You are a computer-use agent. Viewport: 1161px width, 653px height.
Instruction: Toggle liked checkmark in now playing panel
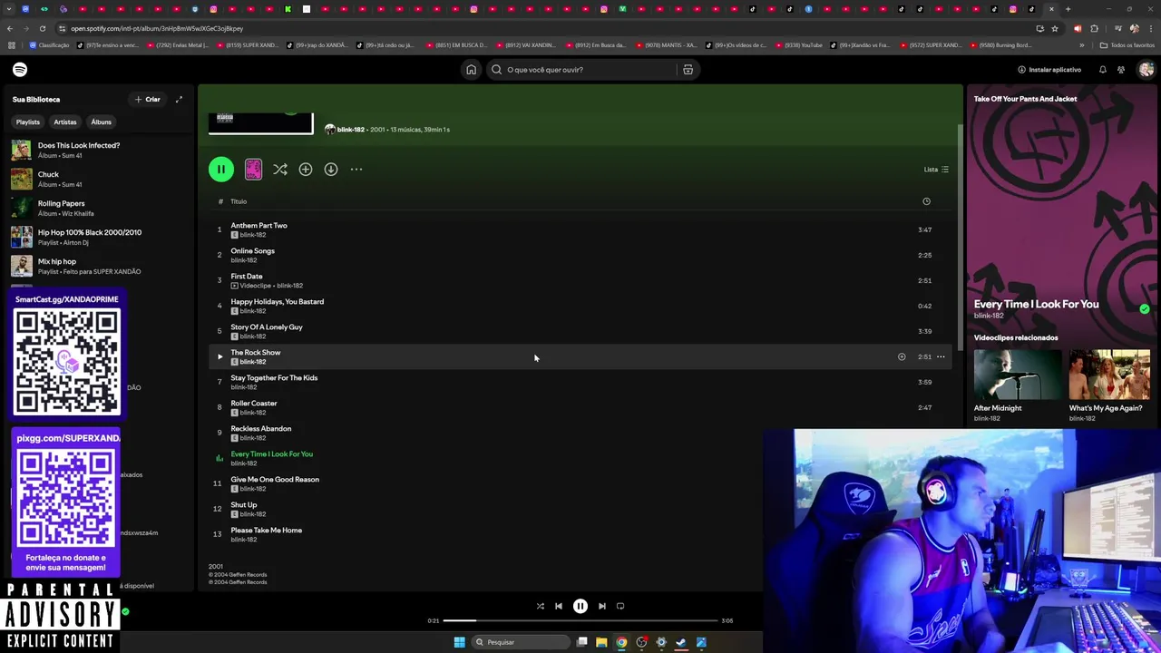tap(1145, 309)
